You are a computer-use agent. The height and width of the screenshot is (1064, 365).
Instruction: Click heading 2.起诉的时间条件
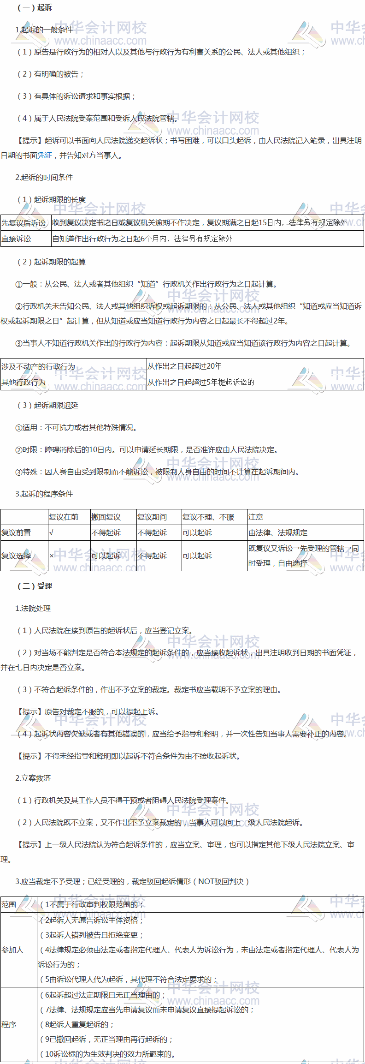(x=44, y=178)
